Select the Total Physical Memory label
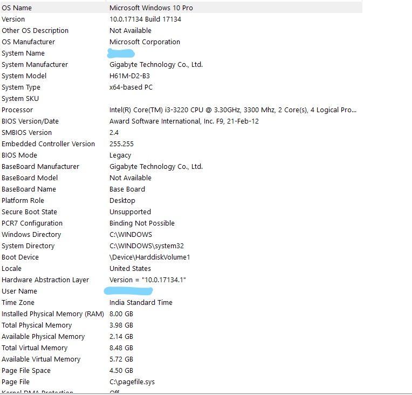Viewport: 412px width, 395px height. point(37,325)
